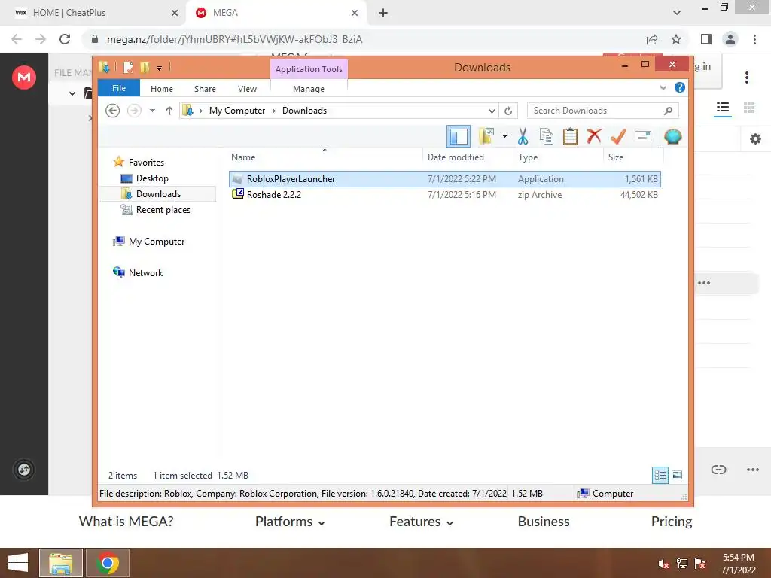Click the Explorer help question mark icon

coord(680,87)
